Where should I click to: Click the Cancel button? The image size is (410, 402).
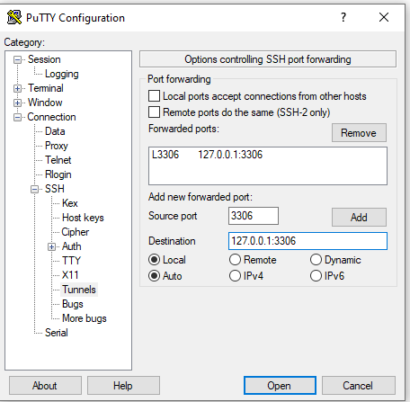(x=359, y=386)
